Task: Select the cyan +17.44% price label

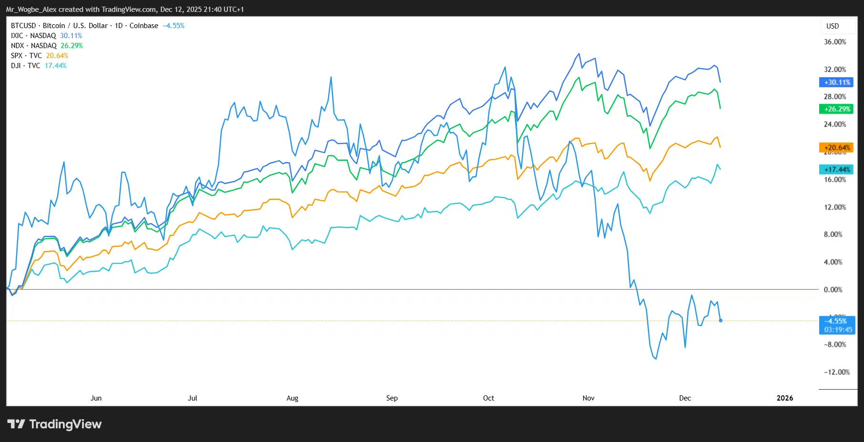Action: [837, 170]
